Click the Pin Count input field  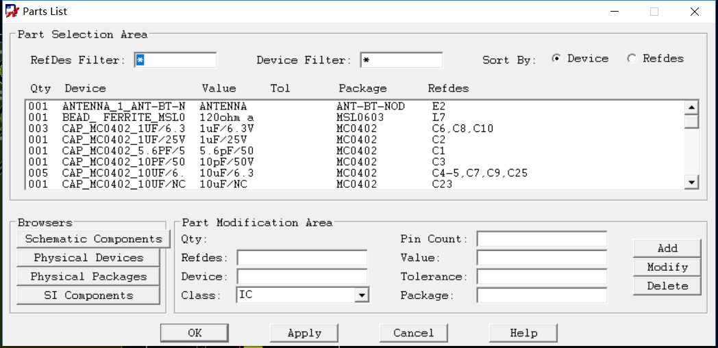pyautogui.click(x=541, y=239)
